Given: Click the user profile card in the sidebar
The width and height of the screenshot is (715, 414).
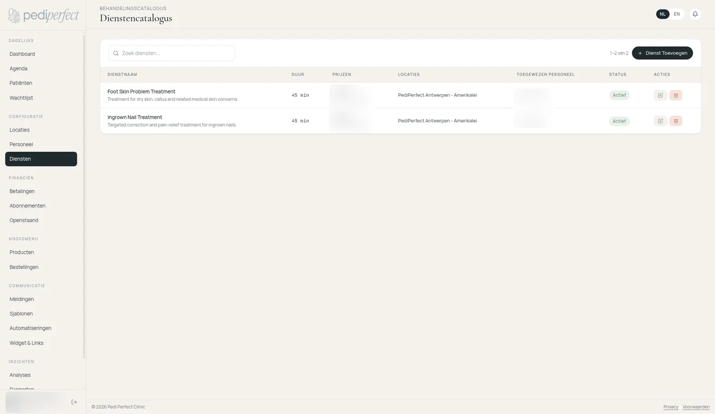Looking at the screenshot, I should pyautogui.click(x=36, y=402).
